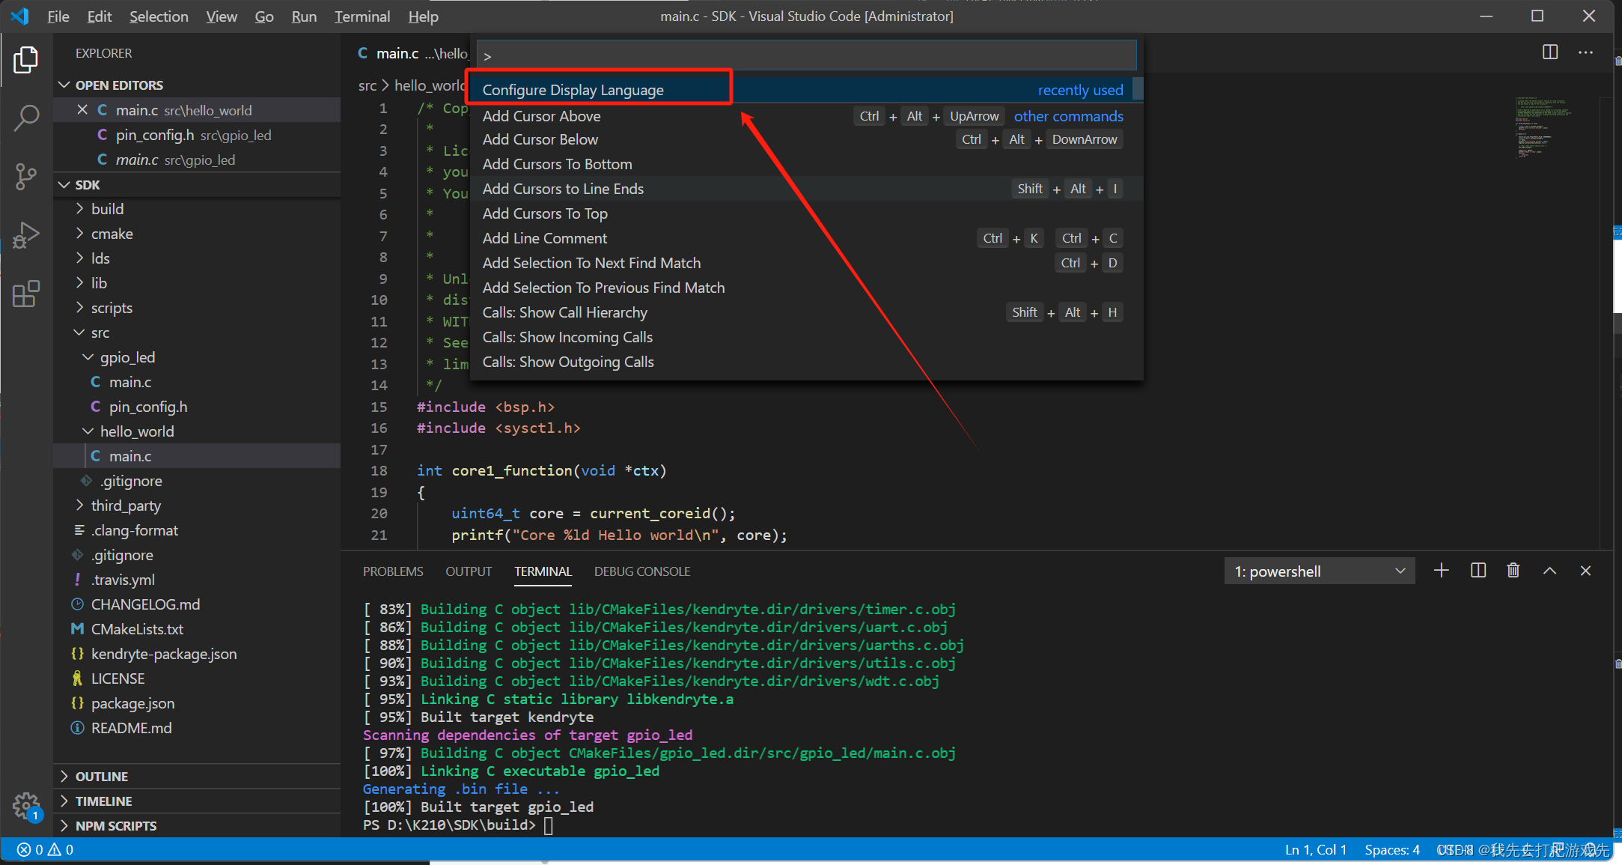Click the DEBUG CONSOLE tab in terminal panel
The height and width of the screenshot is (865, 1622).
click(x=641, y=571)
